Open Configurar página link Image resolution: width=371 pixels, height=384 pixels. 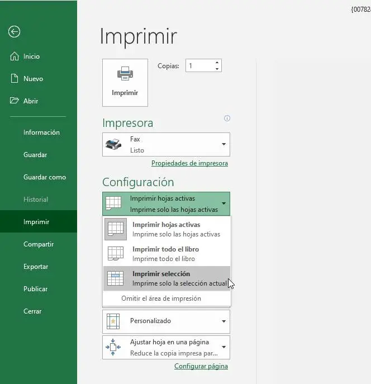coord(201,366)
